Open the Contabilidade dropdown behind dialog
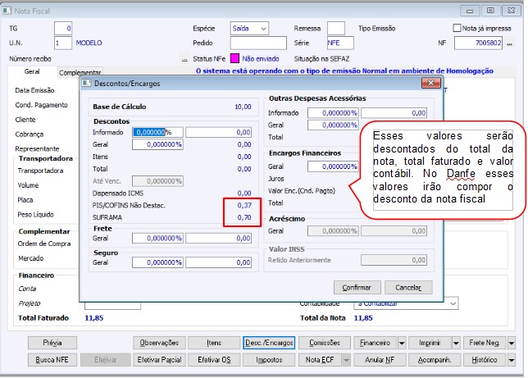This screenshot has width=528, height=378. tap(453, 303)
